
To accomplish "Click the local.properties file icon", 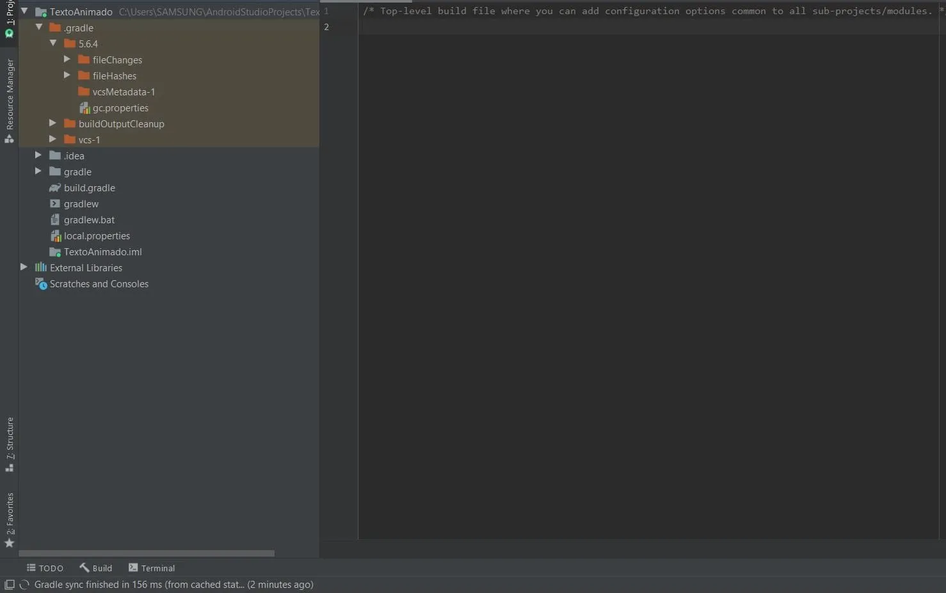I will pyautogui.click(x=55, y=236).
